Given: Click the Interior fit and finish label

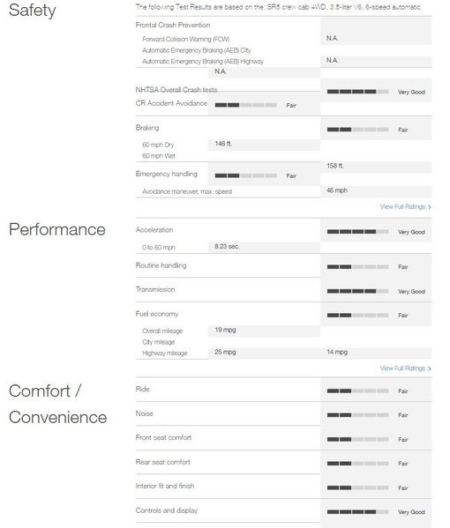Looking at the screenshot, I should pos(165,486).
